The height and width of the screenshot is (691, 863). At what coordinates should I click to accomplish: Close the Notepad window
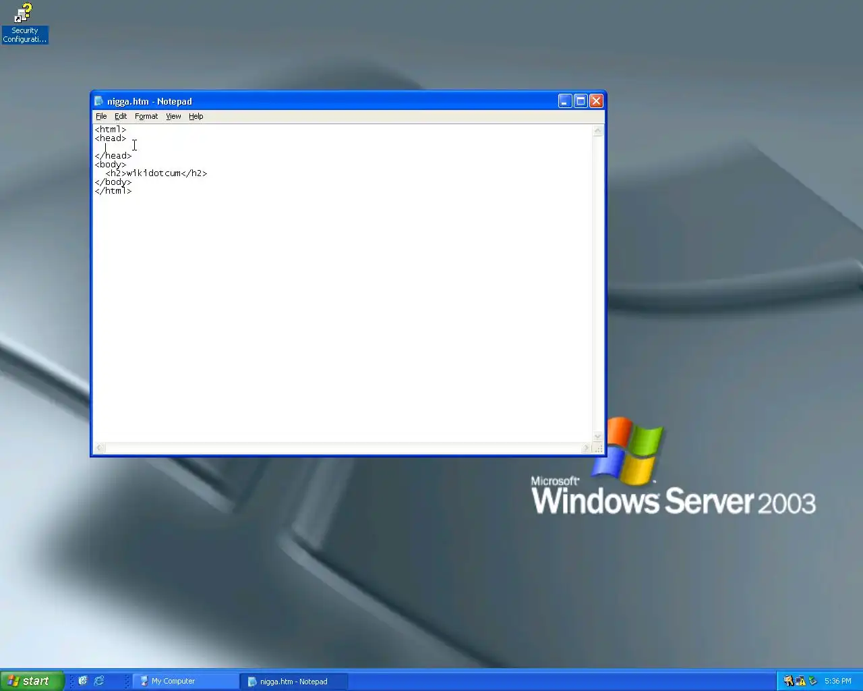(596, 101)
